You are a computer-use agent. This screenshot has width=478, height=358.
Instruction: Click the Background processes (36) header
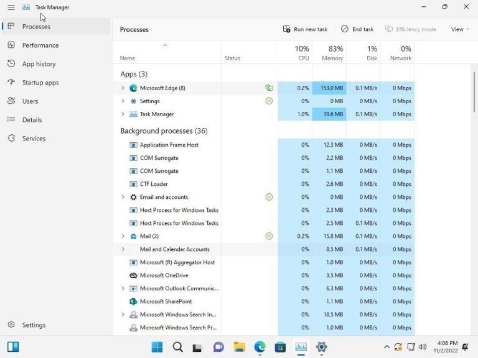tap(164, 131)
